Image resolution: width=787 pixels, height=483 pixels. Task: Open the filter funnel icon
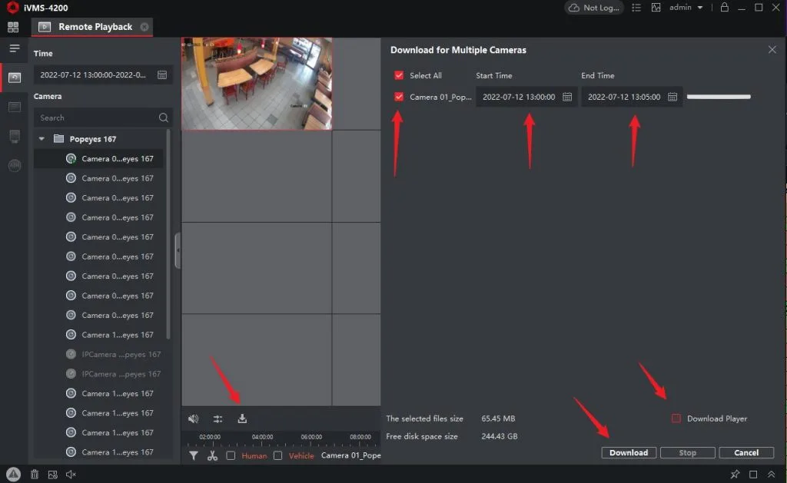click(x=193, y=455)
